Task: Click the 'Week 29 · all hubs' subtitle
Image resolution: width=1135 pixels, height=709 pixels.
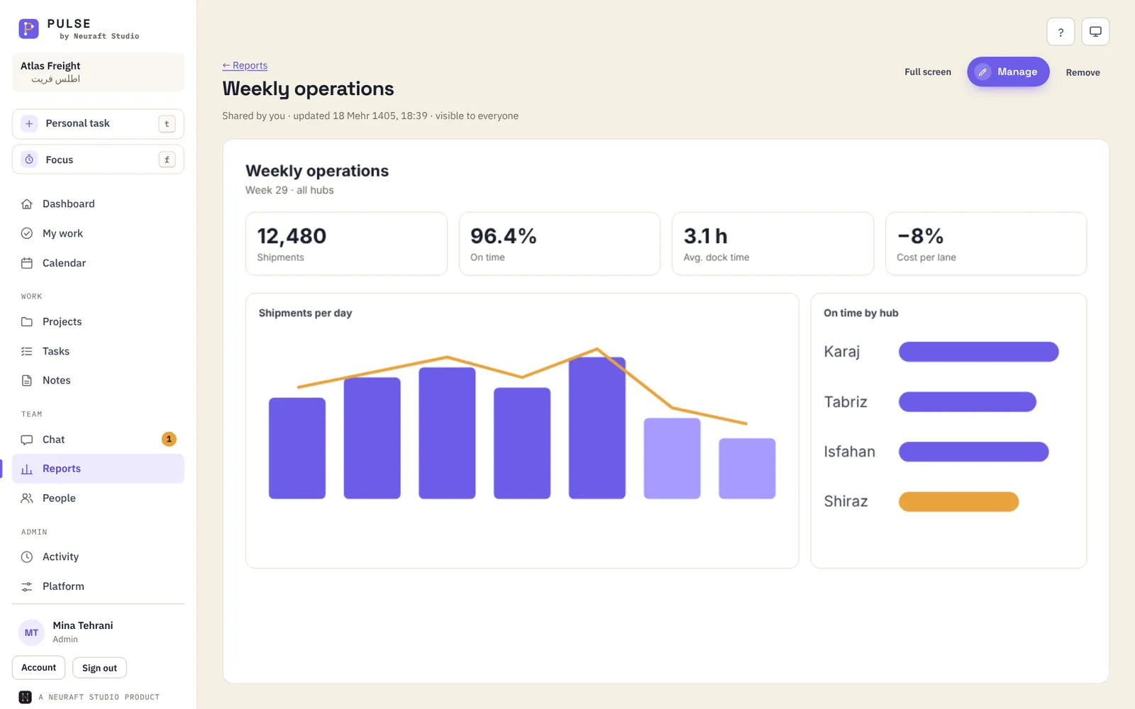Action: coord(289,190)
